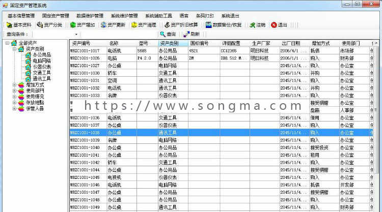This screenshot has height=212, width=382.
Task: Expand the 使用情况 tree branch
Action: click(x=14, y=97)
